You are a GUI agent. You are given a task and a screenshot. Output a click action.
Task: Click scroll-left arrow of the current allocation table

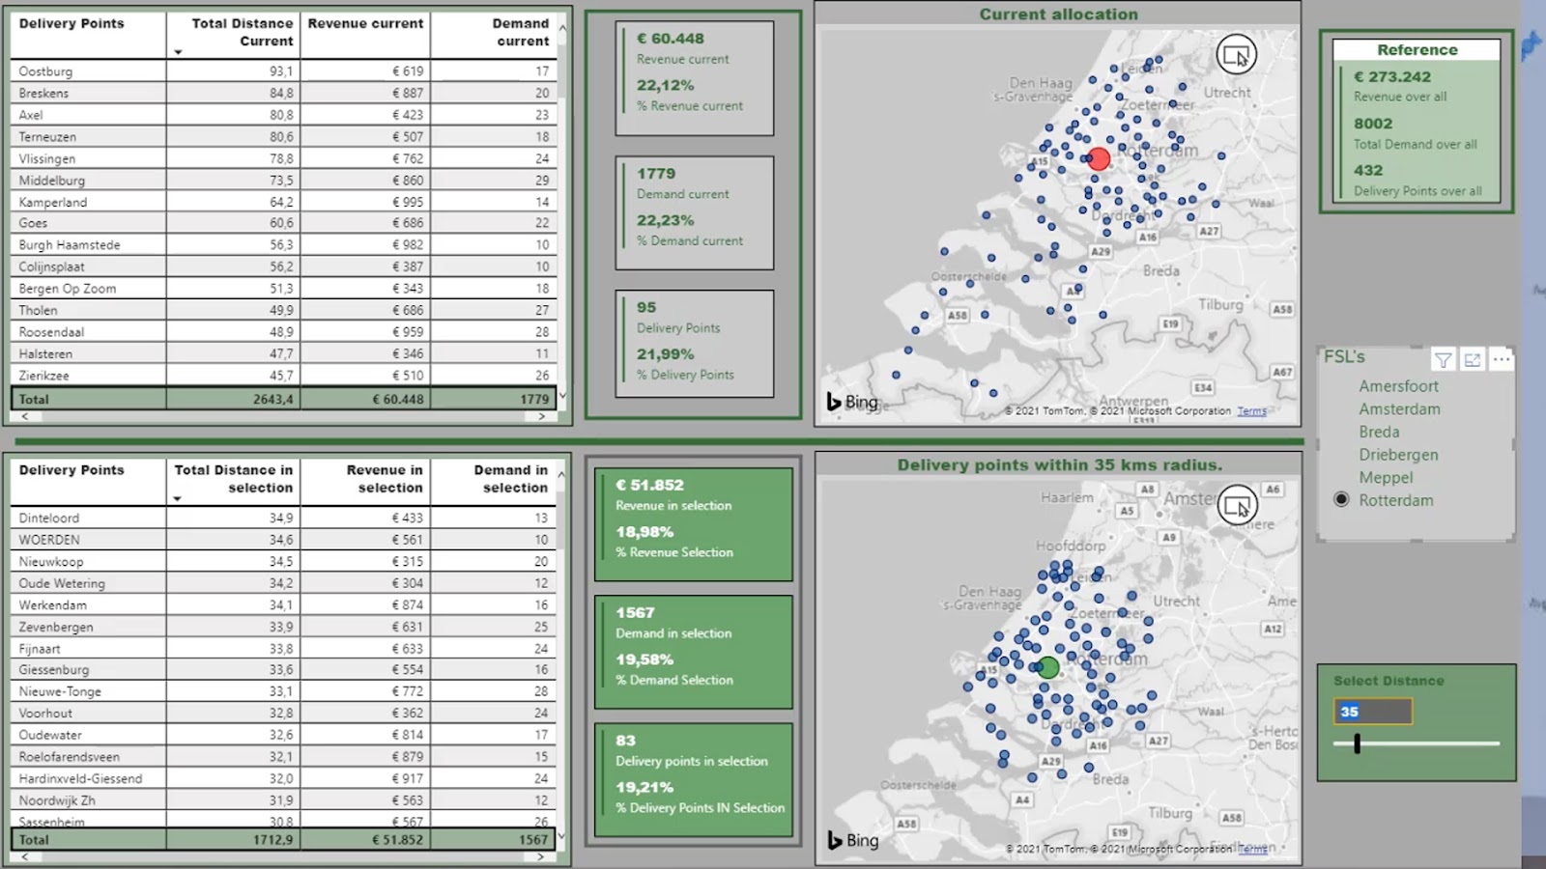25,417
